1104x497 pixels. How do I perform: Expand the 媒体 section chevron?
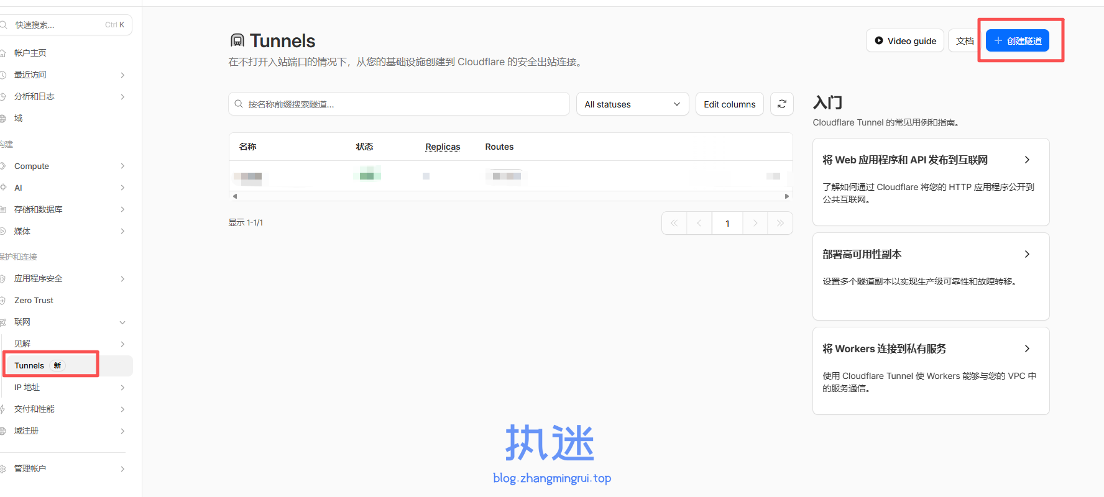pos(122,231)
